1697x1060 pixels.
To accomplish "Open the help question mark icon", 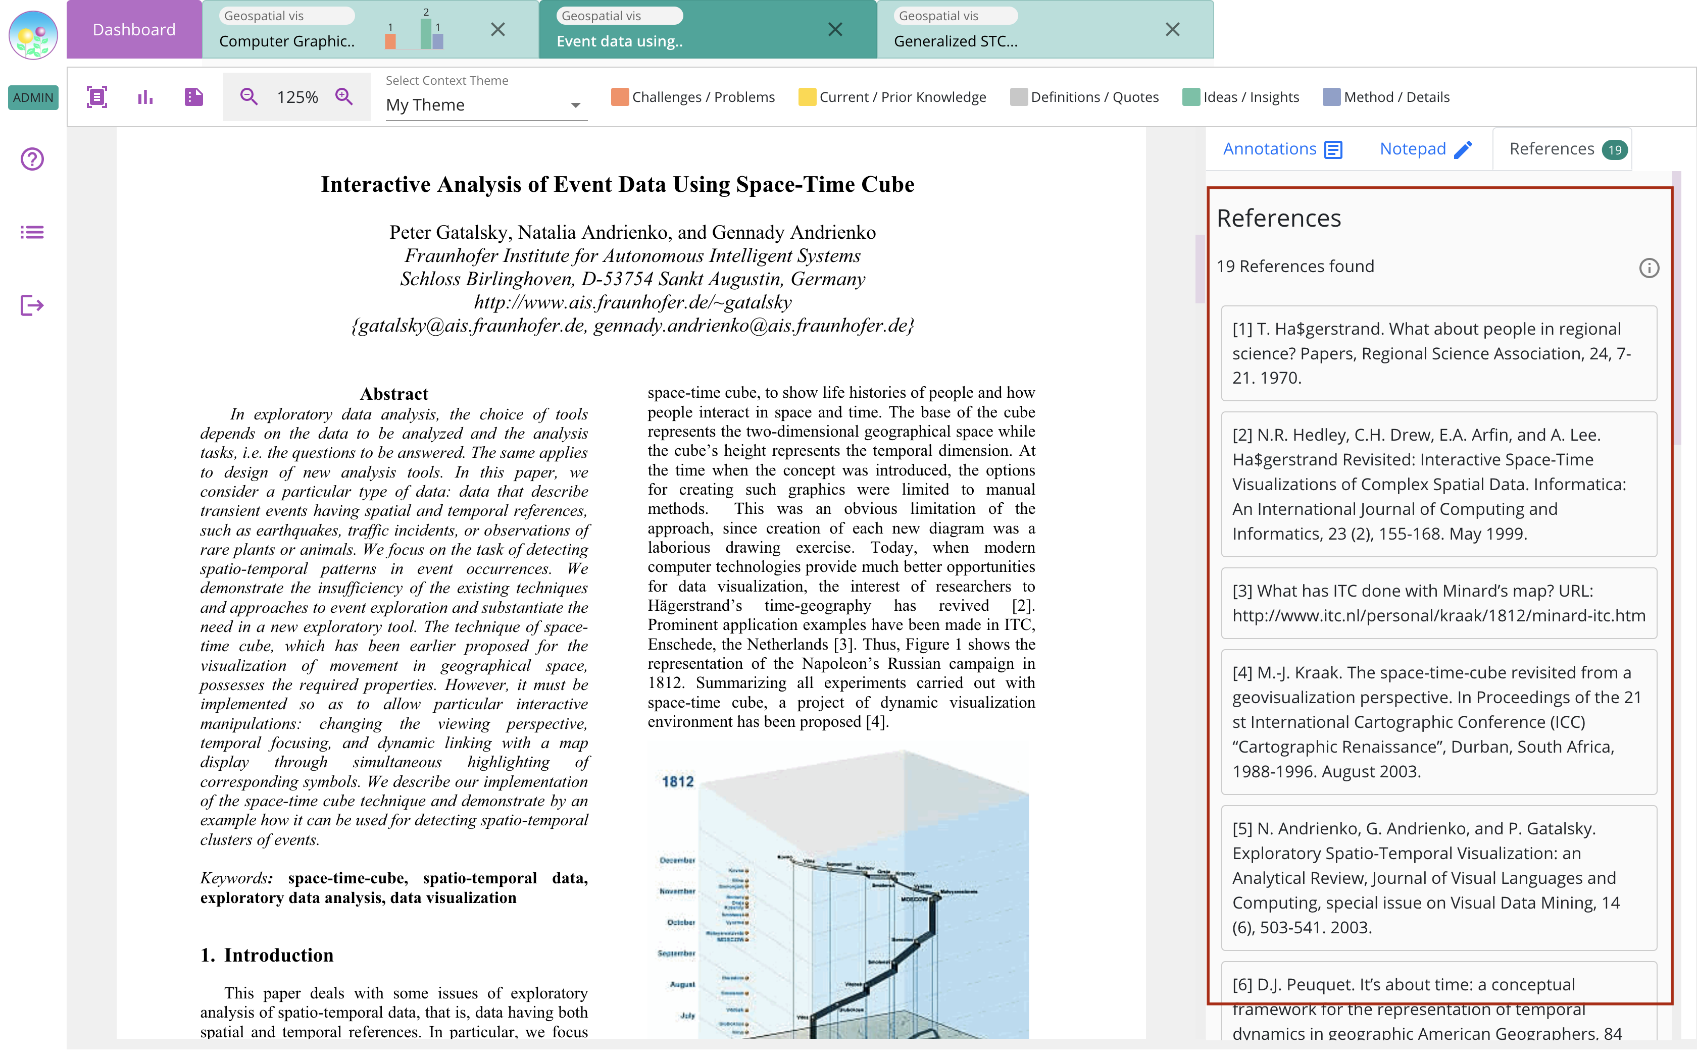I will (x=32, y=159).
